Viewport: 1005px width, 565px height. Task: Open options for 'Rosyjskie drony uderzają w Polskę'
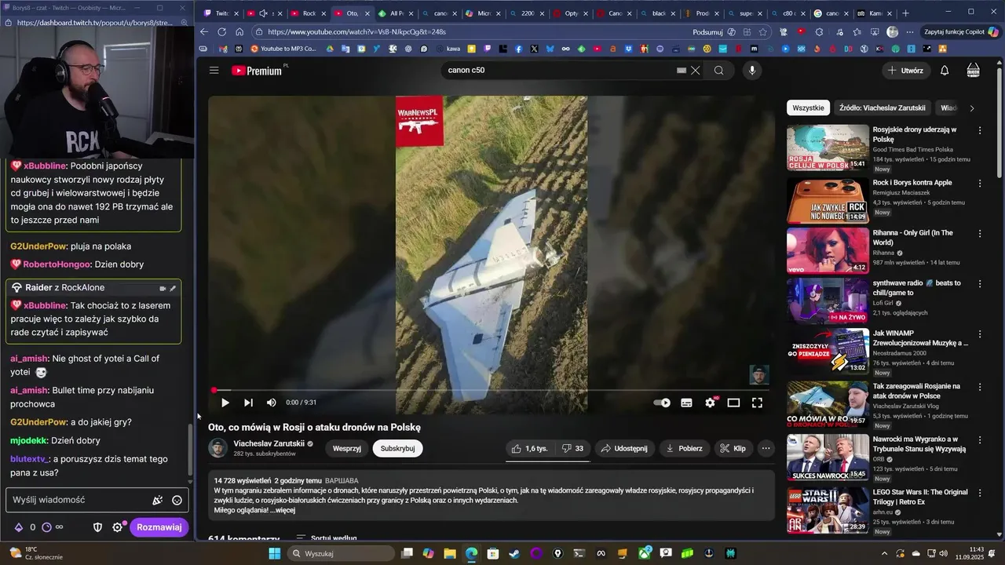[x=980, y=130]
